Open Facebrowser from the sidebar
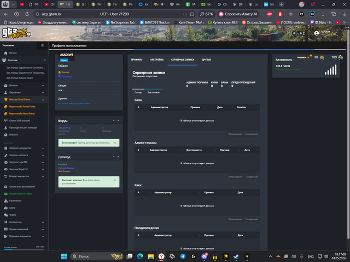350x262 pixels. point(15,201)
